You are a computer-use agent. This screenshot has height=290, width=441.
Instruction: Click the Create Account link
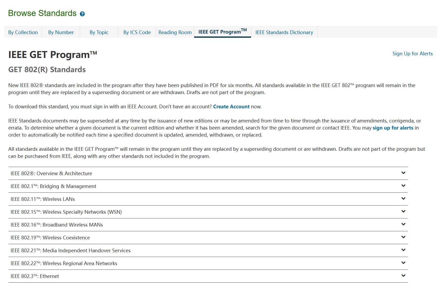coord(231,106)
